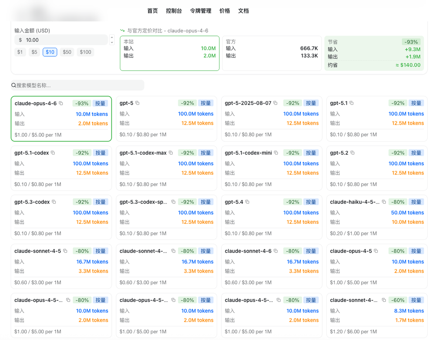The image size is (444, 340).
Task: Copy the gpt-5.1-codex-max model name
Action: click(171, 153)
